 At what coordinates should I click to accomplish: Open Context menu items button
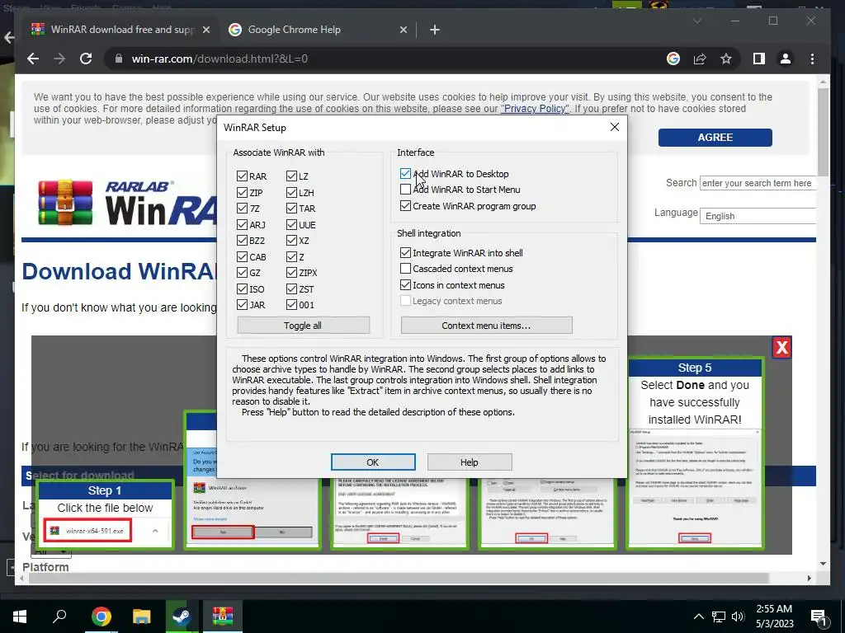[x=486, y=325]
